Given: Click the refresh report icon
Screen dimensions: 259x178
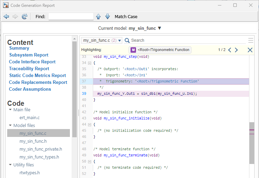Looking at the screenshot, I should click(24, 16).
